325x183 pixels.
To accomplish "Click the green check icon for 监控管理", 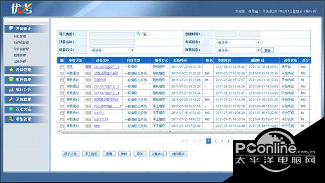I will (11, 79).
